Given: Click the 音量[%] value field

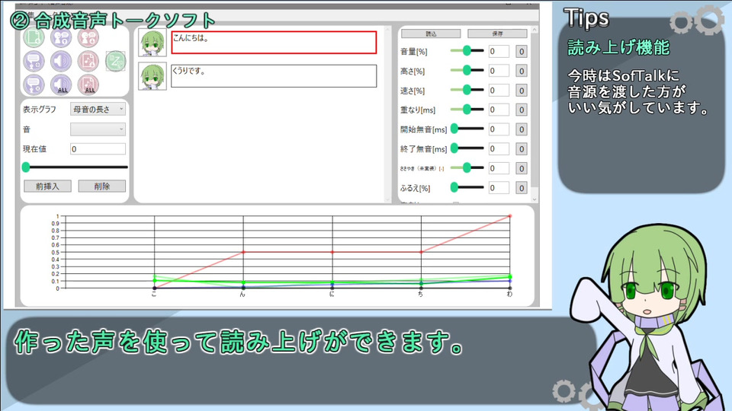Looking at the screenshot, I should point(499,51).
